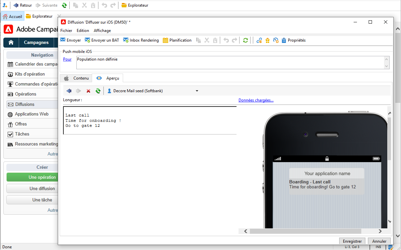Click Retour in main toolbar
The height and width of the screenshot is (250, 401).
pos(23,5)
